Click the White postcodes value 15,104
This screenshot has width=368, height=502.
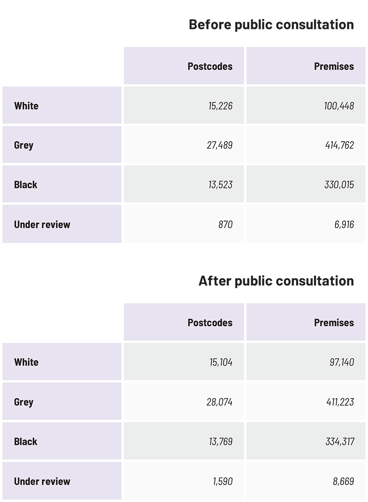coord(220,362)
